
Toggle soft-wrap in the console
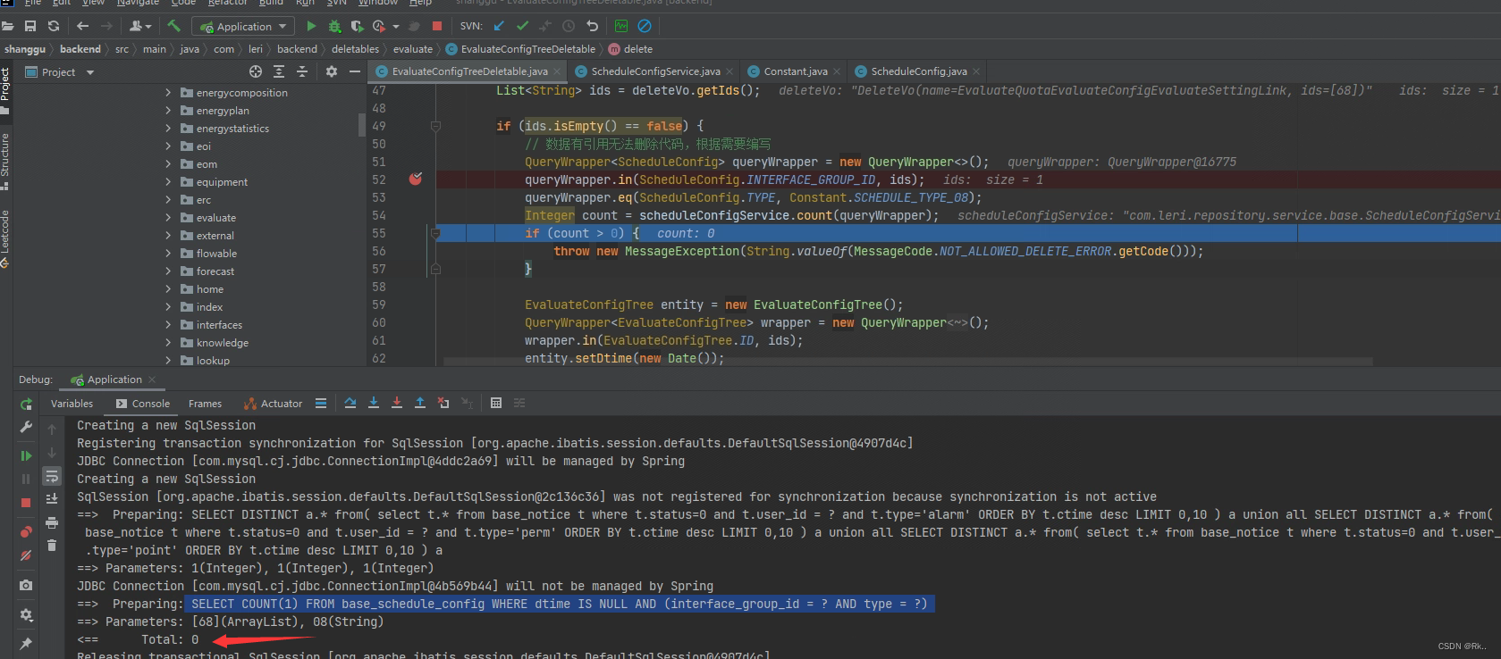52,476
